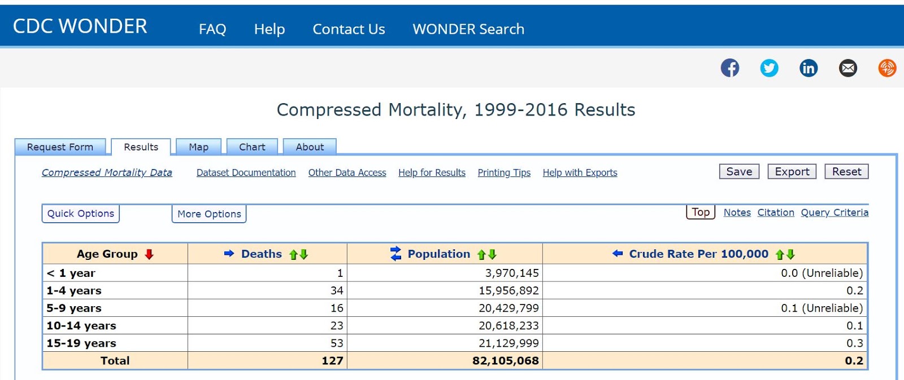
Task: Open the Map tab
Action: 198,147
